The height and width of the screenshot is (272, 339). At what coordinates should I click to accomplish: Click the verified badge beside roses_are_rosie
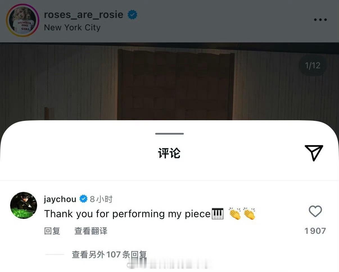[132, 15]
